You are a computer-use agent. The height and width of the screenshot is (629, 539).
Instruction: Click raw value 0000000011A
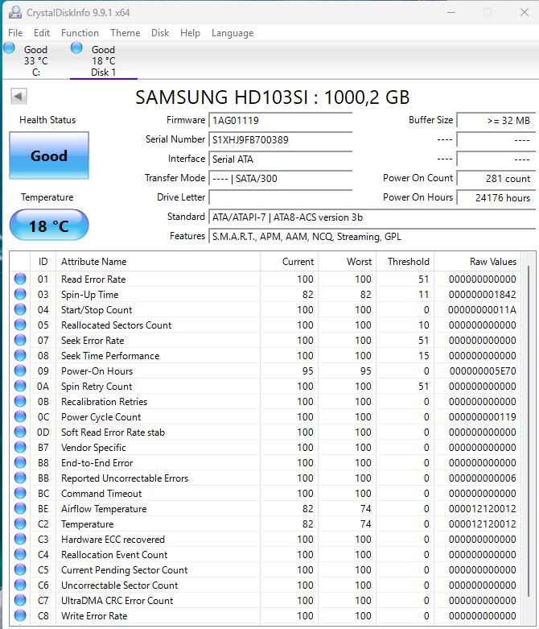[x=482, y=310]
